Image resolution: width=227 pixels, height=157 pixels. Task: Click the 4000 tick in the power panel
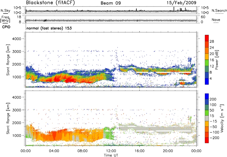pyautogui.click(x=16, y=39)
